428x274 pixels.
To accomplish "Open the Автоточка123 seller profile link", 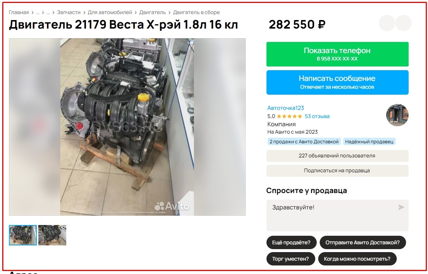I will click(285, 108).
